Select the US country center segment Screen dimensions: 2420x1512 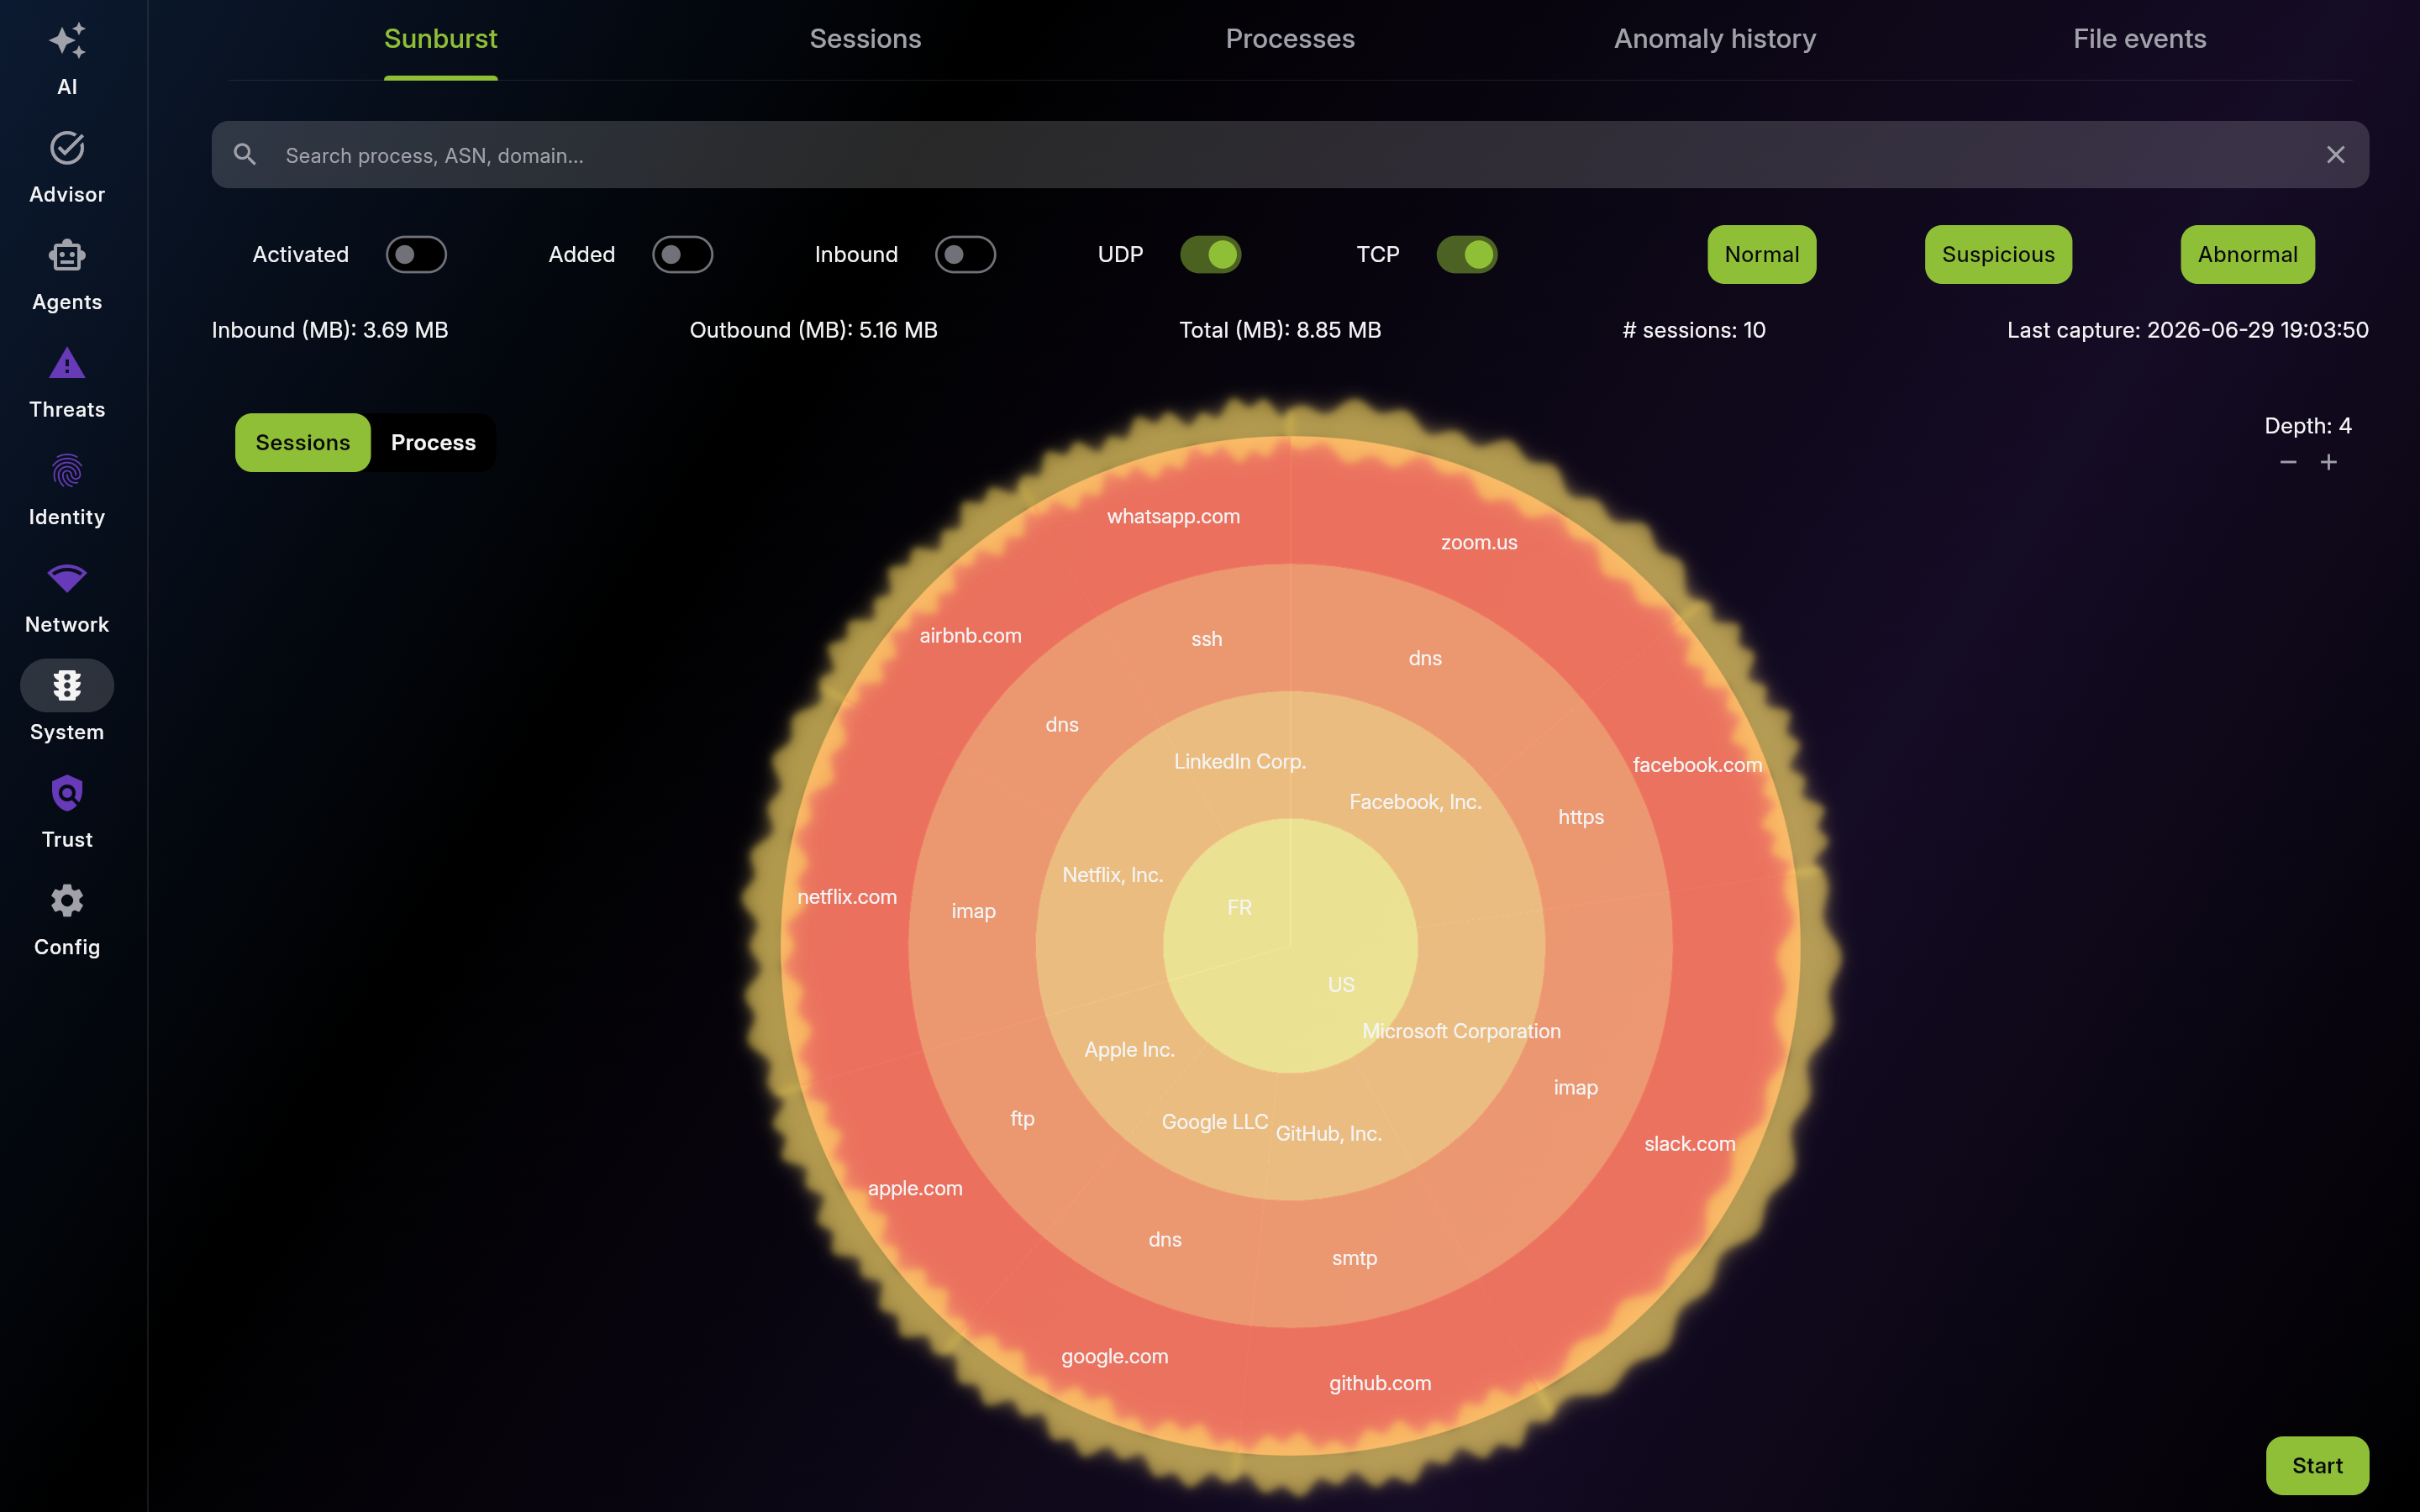1341,985
